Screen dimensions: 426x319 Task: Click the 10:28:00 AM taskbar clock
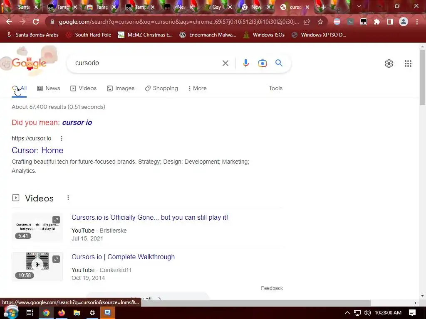[388, 313]
